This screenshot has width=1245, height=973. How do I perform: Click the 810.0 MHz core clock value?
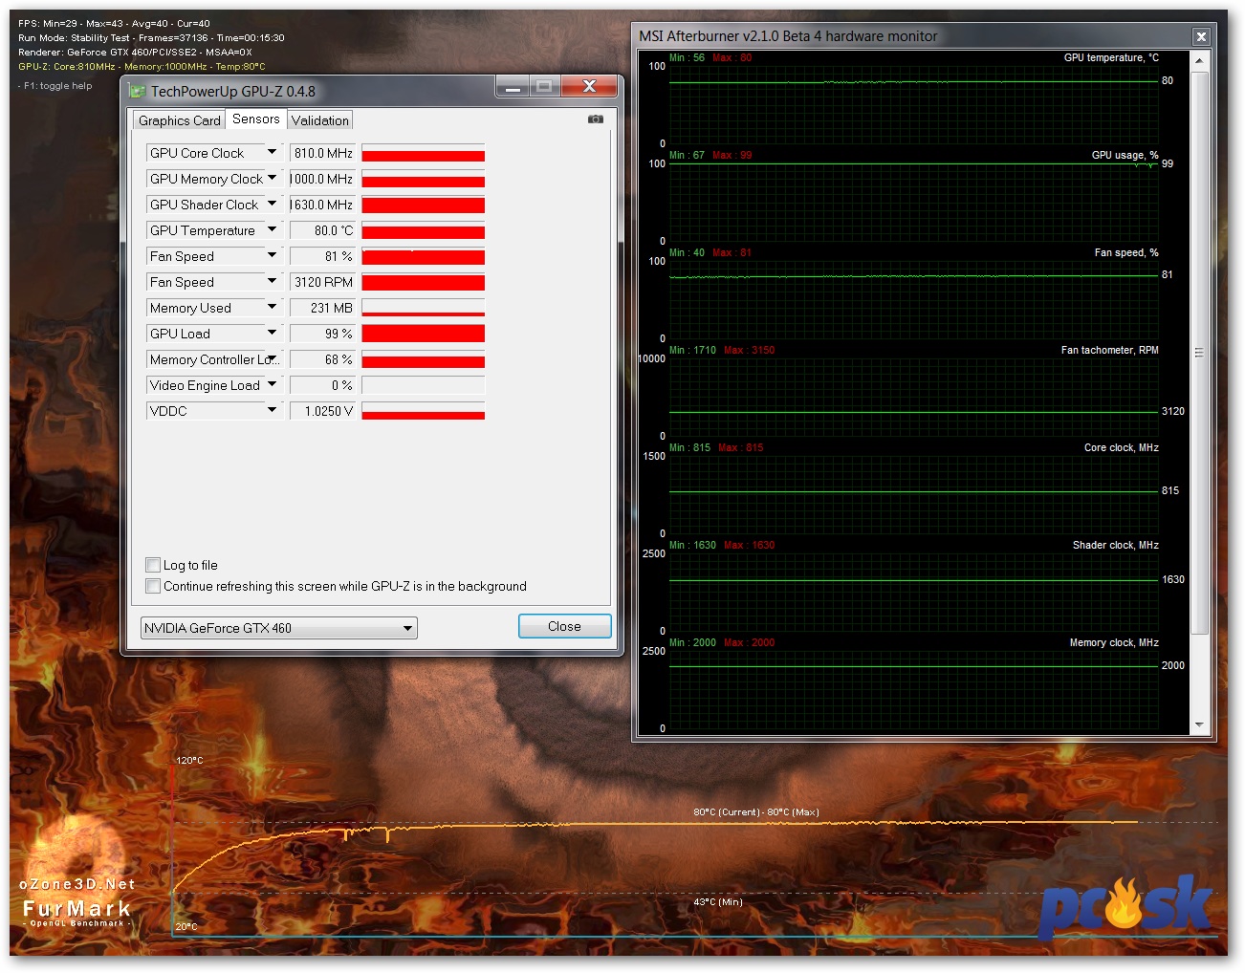(323, 153)
